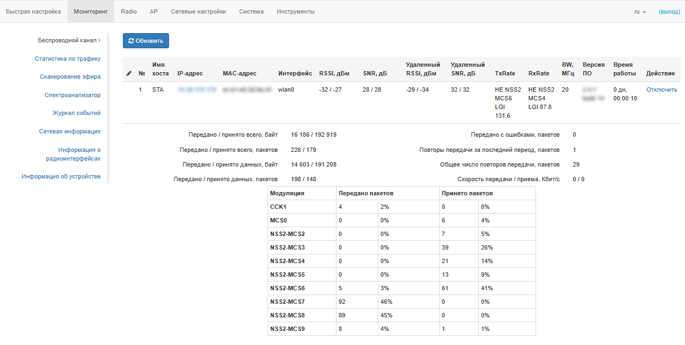Open the Быстрая настройка tab

coord(33,11)
